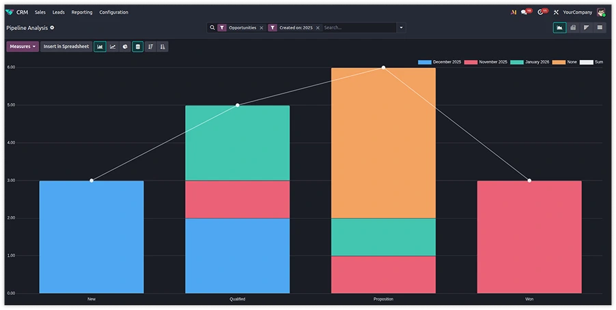Open the activities clock icon
This screenshot has height=310, width=616.
(542, 12)
